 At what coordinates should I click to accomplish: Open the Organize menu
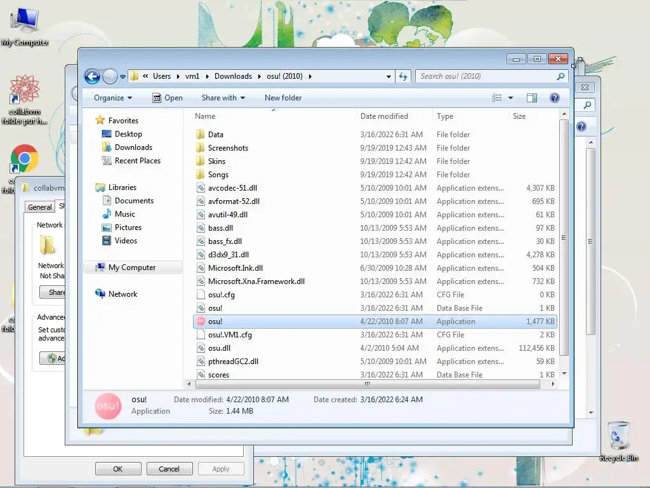tap(113, 98)
